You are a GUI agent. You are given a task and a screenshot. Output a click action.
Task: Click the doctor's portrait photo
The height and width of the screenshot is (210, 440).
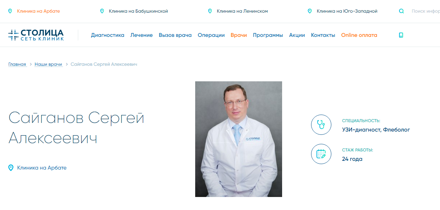tap(239, 139)
